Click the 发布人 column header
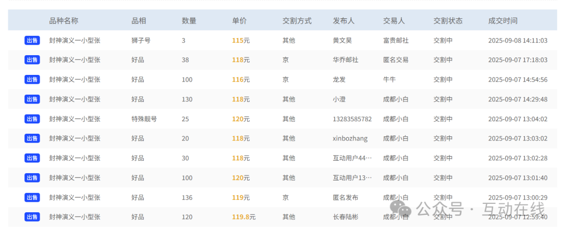Viewport: 563px width, 232px height. [x=344, y=21]
